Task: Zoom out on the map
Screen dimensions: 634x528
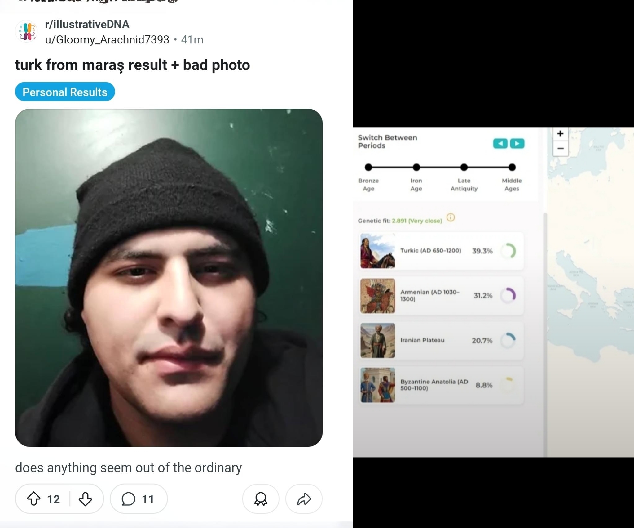Action: point(560,148)
